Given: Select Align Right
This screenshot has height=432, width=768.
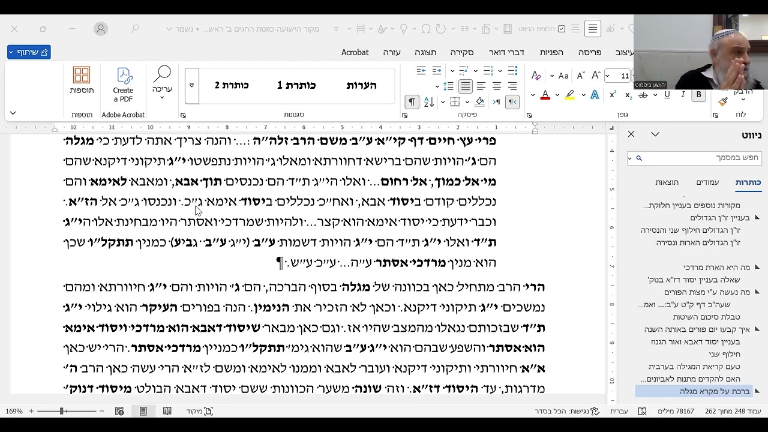Looking at the screenshot, I should [x=512, y=86].
